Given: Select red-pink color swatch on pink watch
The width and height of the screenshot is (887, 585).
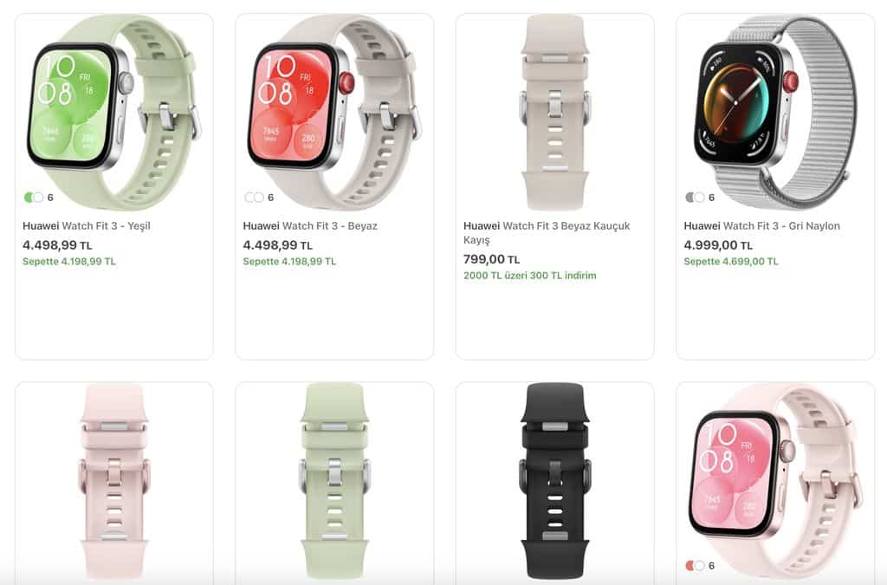Looking at the screenshot, I should (690, 566).
